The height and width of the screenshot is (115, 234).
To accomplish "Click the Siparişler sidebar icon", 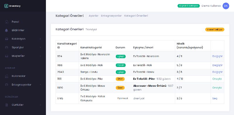I will (x=6, y=47).
